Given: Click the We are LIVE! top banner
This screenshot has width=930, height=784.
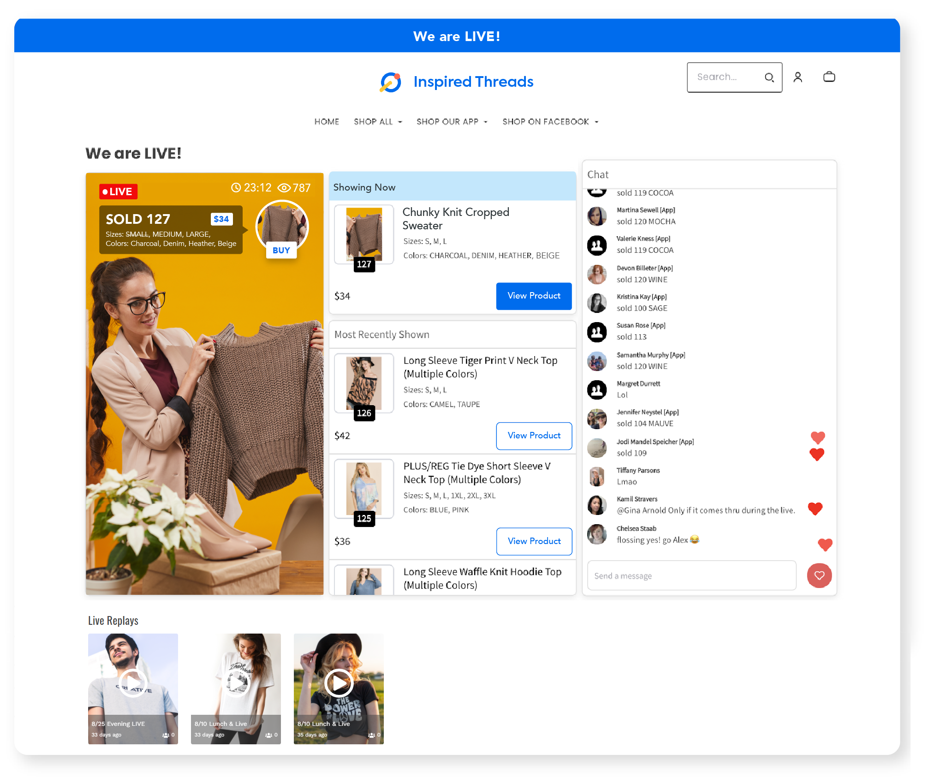Looking at the screenshot, I should tap(457, 36).
